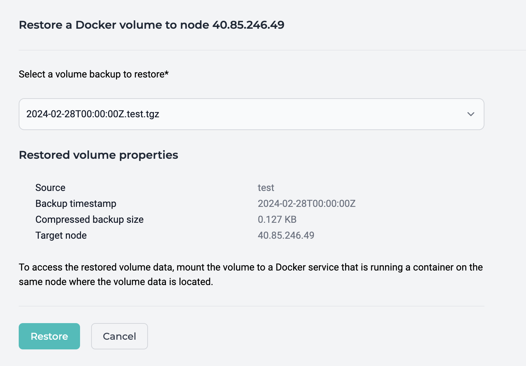
Task: Click the Source property label
Action: point(50,187)
